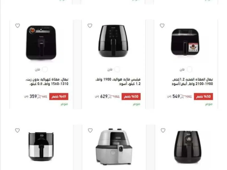Viewport: 227px width, 170px height.
Task: Open the black Philips air fryer product image
Action: [x=113, y=41]
